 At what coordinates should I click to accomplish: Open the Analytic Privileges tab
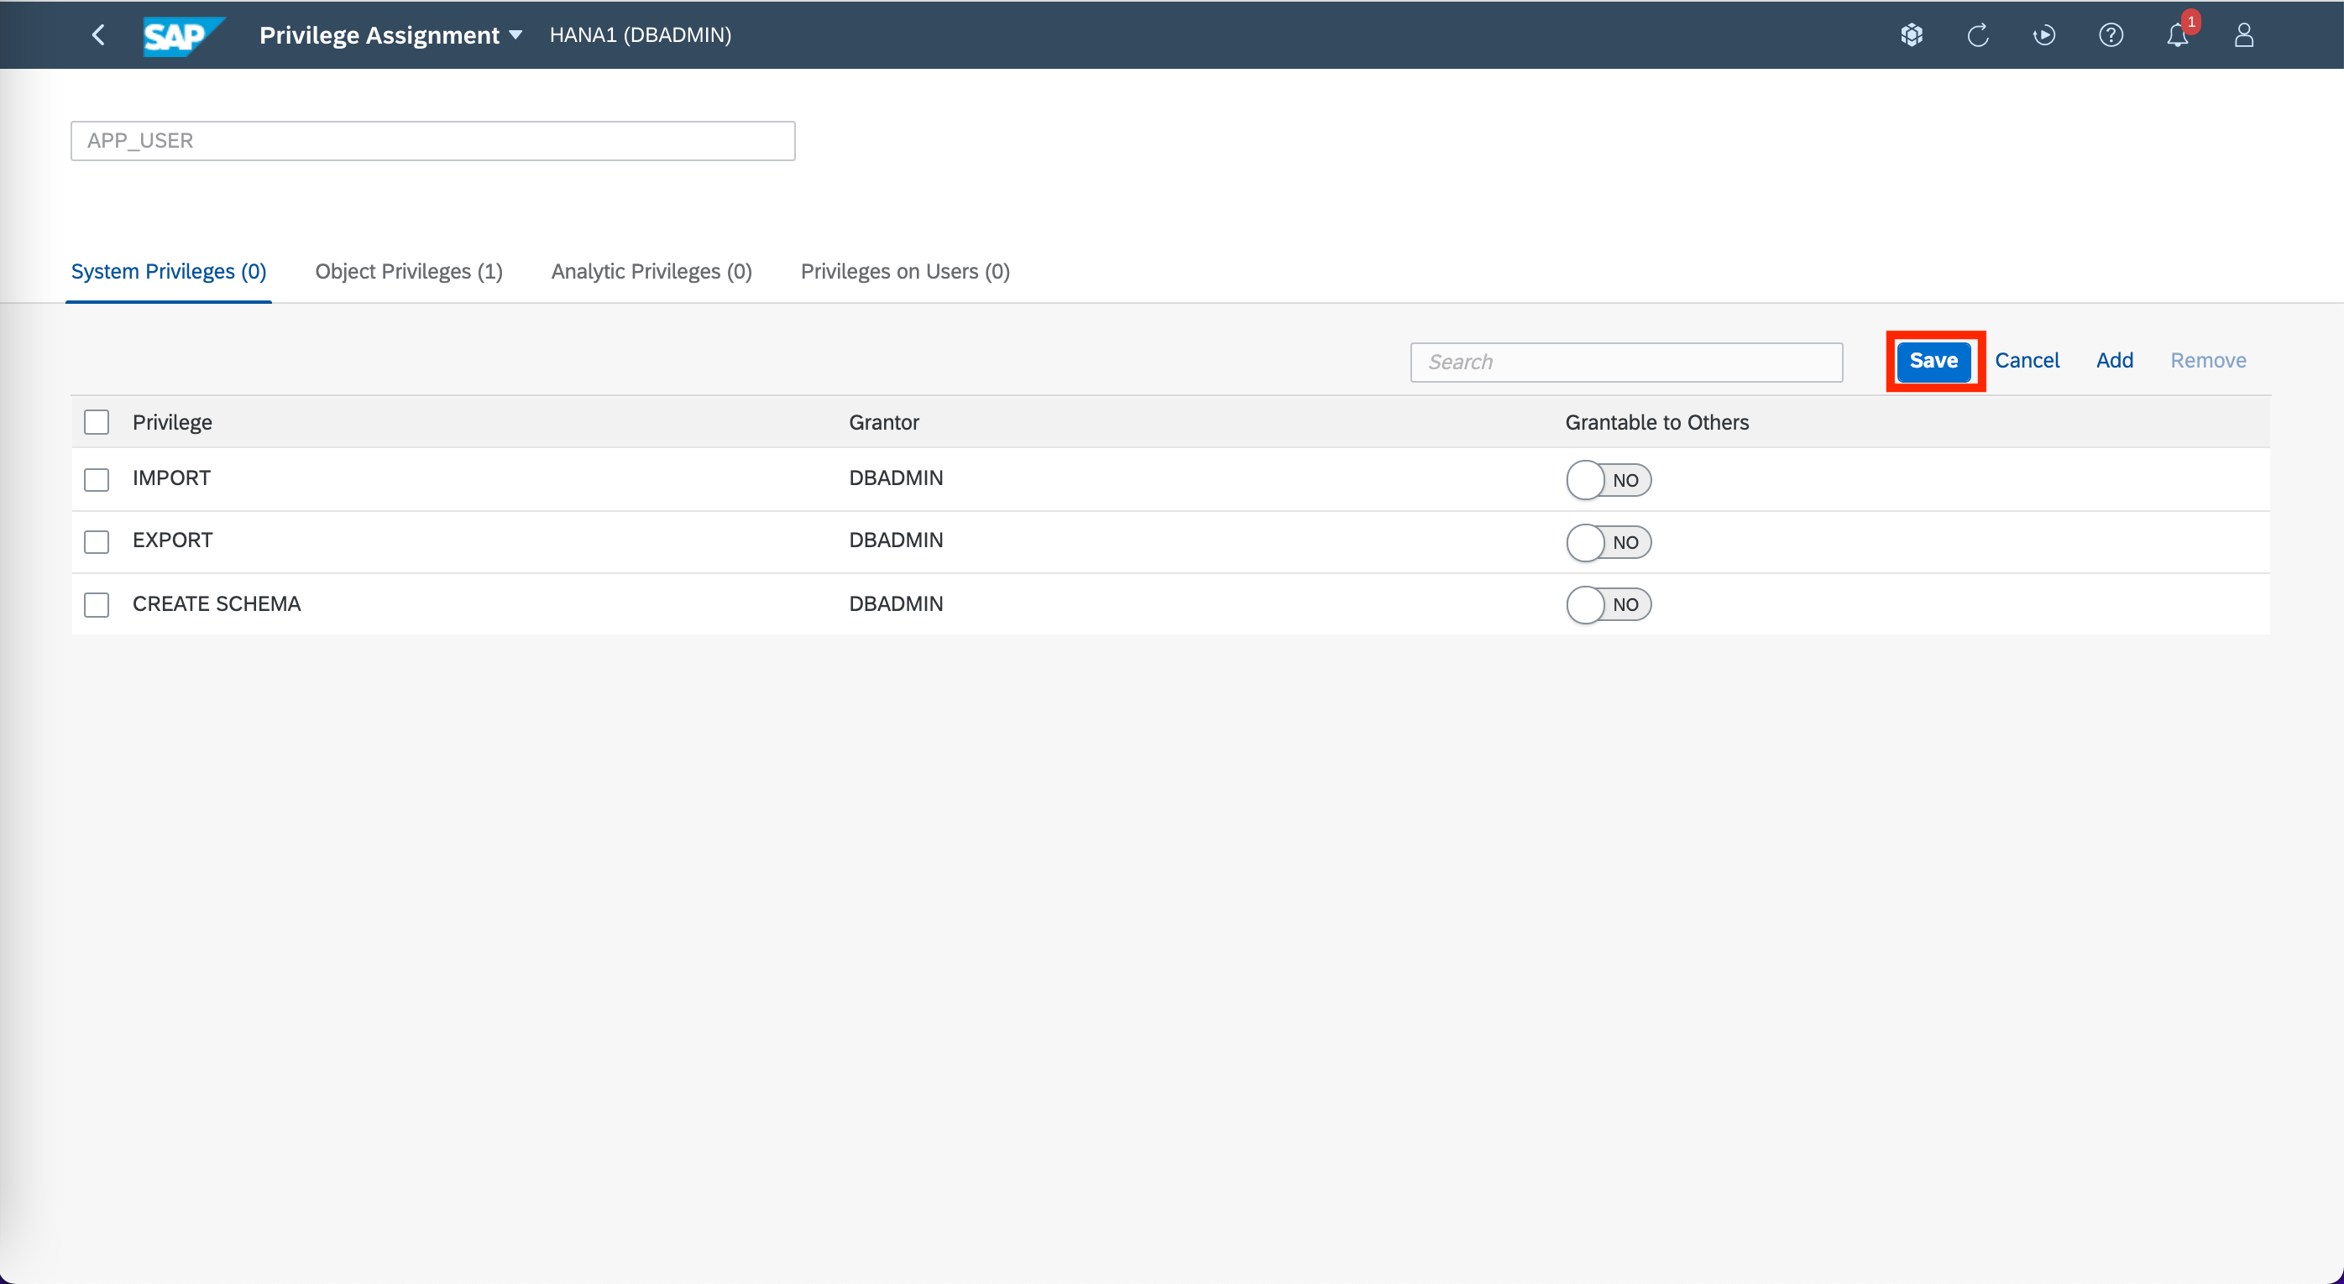tap(651, 271)
